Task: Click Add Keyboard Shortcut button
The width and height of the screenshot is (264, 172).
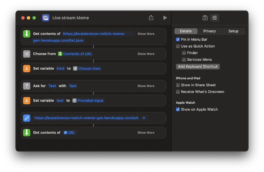Action: point(198,67)
